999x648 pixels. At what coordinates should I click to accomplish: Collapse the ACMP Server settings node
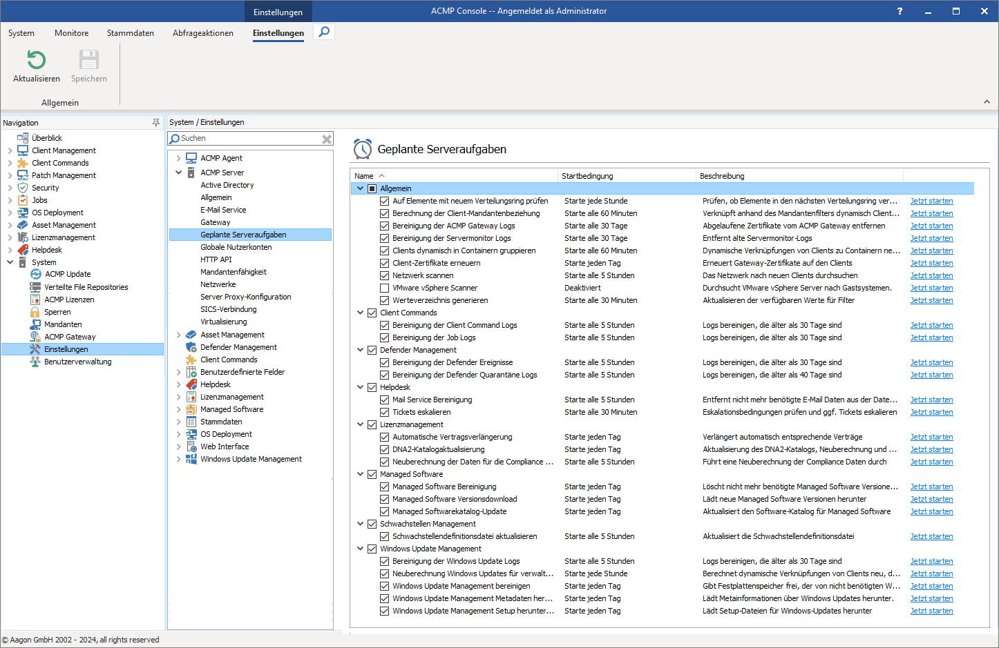(178, 173)
